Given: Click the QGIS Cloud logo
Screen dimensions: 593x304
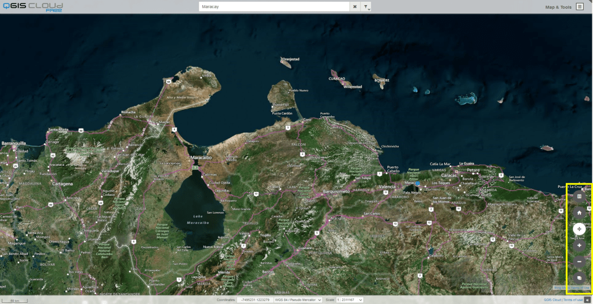Looking at the screenshot, I should [x=32, y=7].
